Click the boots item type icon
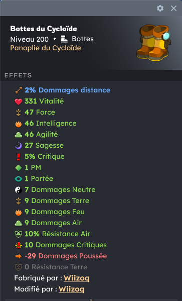 point(64,39)
